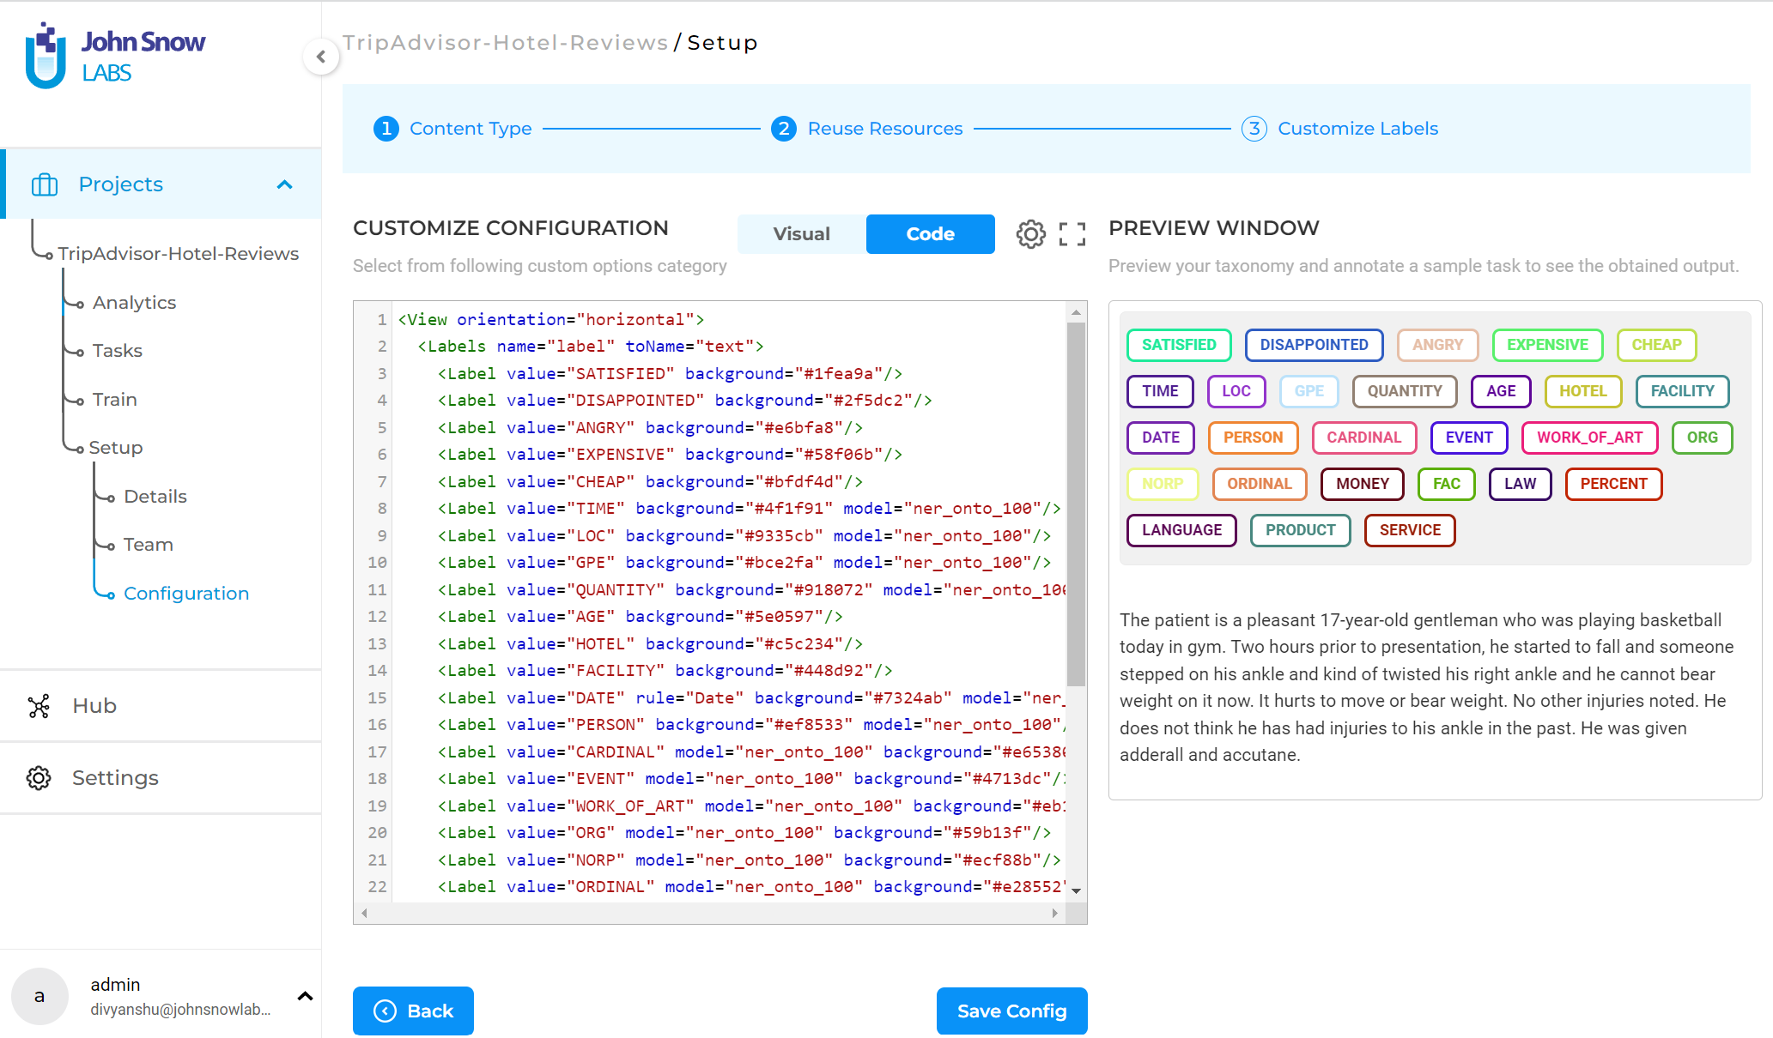The image size is (1773, 1038).
Task: Select the CHEAP label chip
Action: 1656,345
